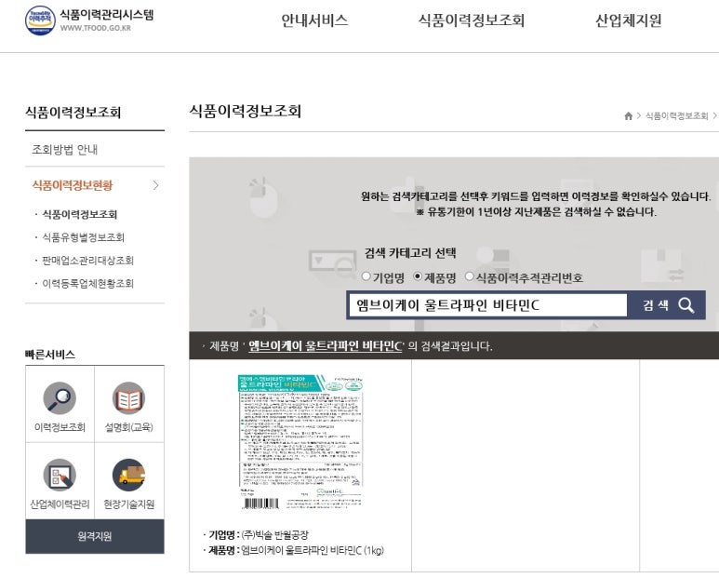Select the 식품이력추적관리번호 radio button

pyautogui.click(x=470, y=276)
